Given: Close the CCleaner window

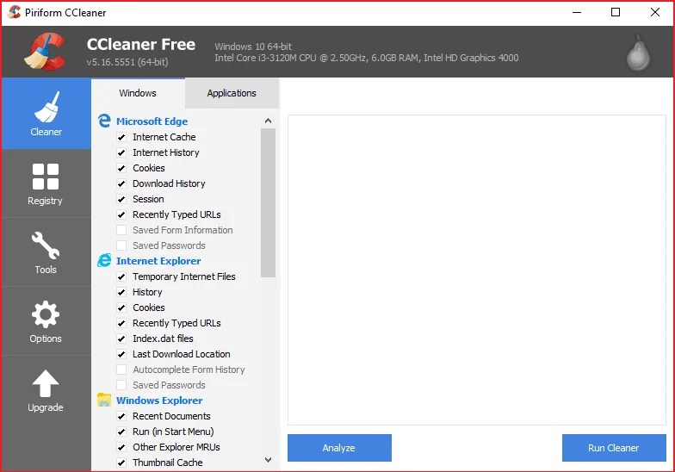Looking at the screenshot, I should pyautogui.click(x=654, y=12).
